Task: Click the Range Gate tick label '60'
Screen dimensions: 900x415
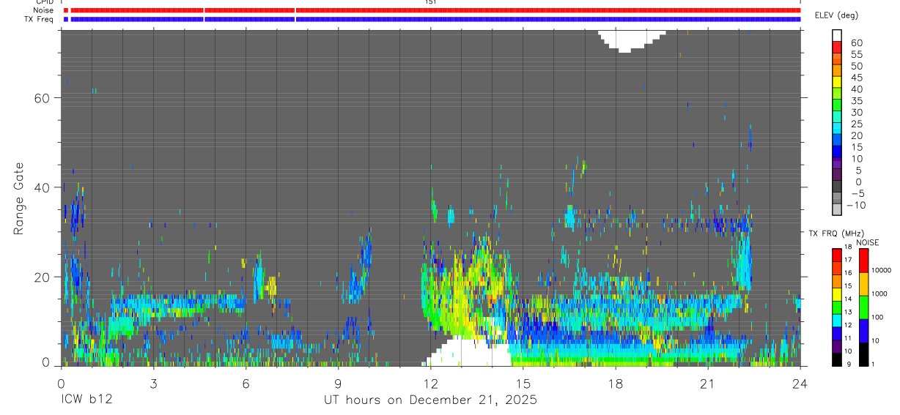Action: point(43,98)
